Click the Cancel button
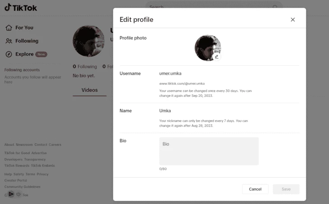329x204 pixels. (255, 189)
